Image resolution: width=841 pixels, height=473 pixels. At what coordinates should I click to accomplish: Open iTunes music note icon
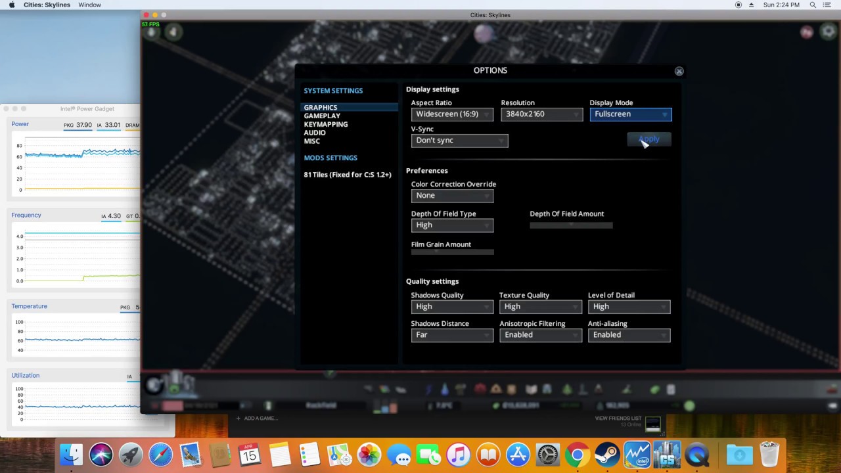click(459, 455)
